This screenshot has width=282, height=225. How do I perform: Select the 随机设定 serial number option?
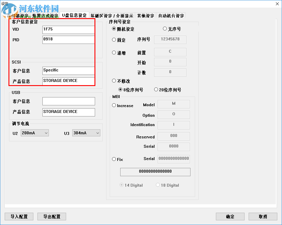coord(114,29)
